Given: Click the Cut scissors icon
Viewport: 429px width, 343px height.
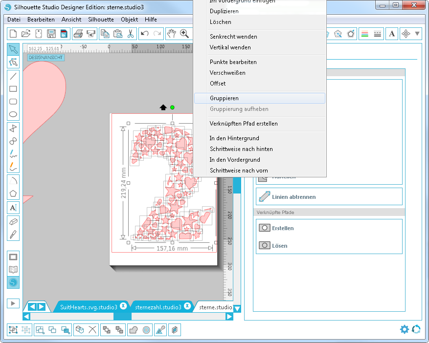Looking at the screenshot, I should (x=131, y=34).
